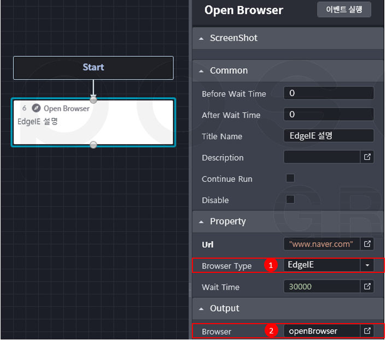Screen dimensions: 386x340
Task: Collapse the Common section
Action: point(202,71)
